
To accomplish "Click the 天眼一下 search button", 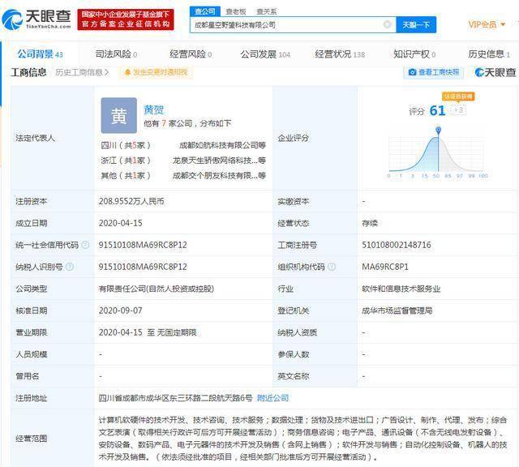I will [416, 25].
